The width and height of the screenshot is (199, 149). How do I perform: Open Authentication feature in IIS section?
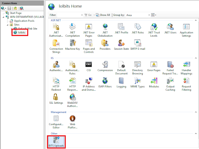click(x=56, y=66)
